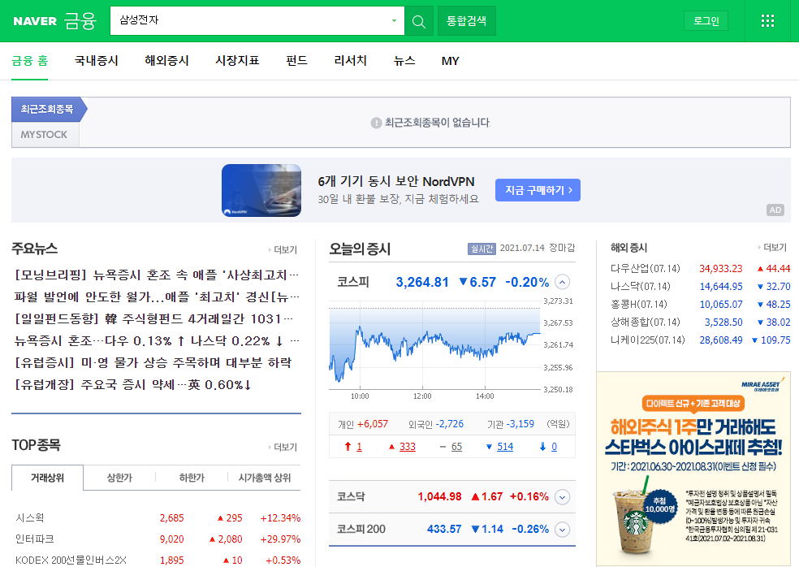Click the 코스피 index value 3,264.81
Viewport: 799px width, 567px height.
(x=422, y=282)
